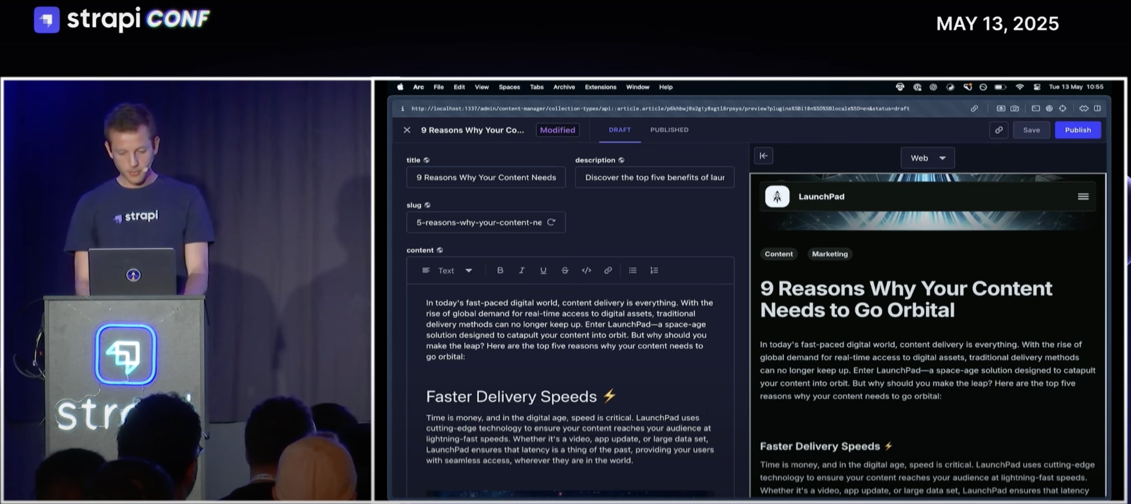The image size is (1131, 504).
Task: Publish the article
Action: (x=1078, y=130)
